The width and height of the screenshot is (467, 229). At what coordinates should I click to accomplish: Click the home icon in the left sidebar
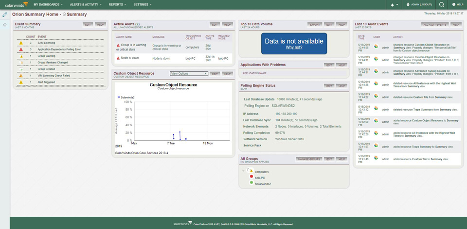(x=5, y=24)
